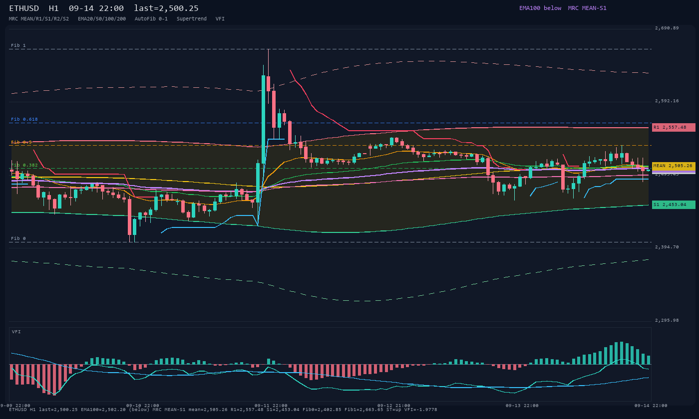Click the 09-13 22:00 time axis label
The height and width of the screenshot is (419, 699).
522,406
